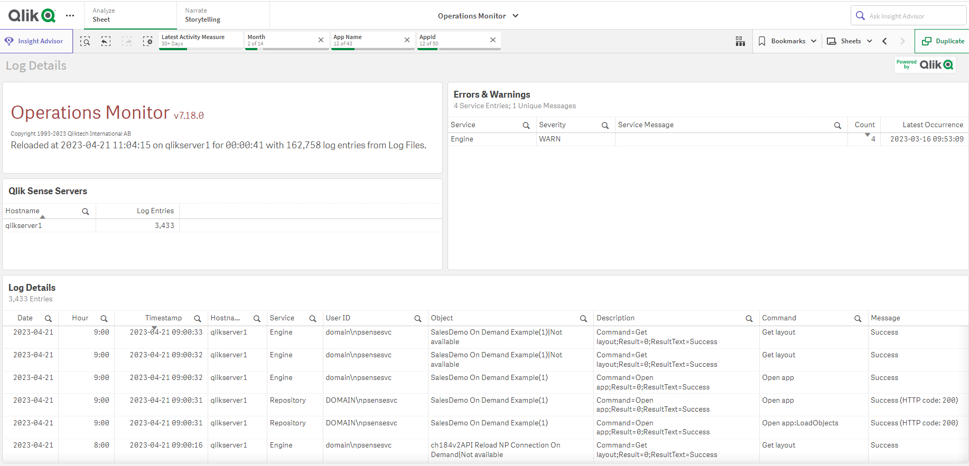This screenshot has height=466, width=969.
Task: Switch to the Analyze Sheet tab
Action: [x=129, y=15]
